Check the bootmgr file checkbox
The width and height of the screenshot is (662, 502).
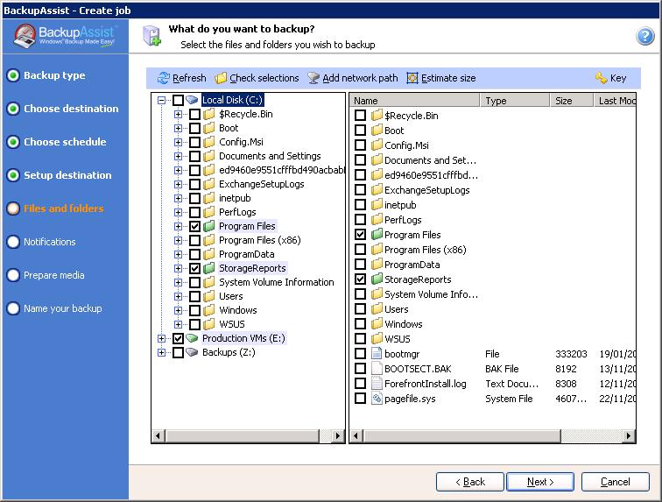(x=360, y=354)
